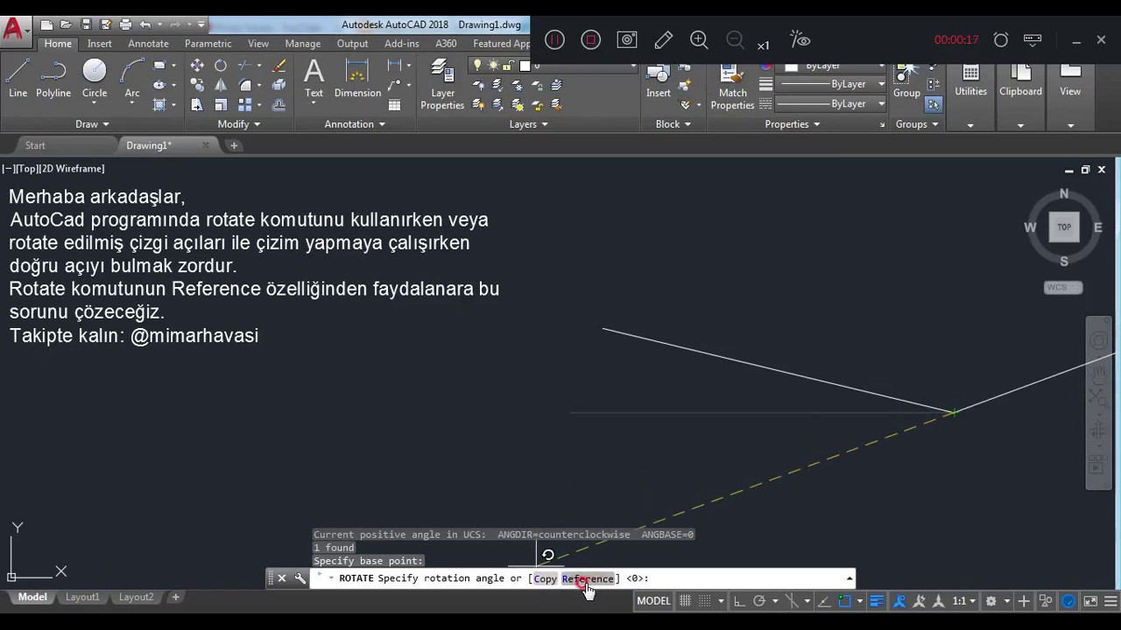Click the Explode tool icon
1121x630 pixels.
point(278,85)
